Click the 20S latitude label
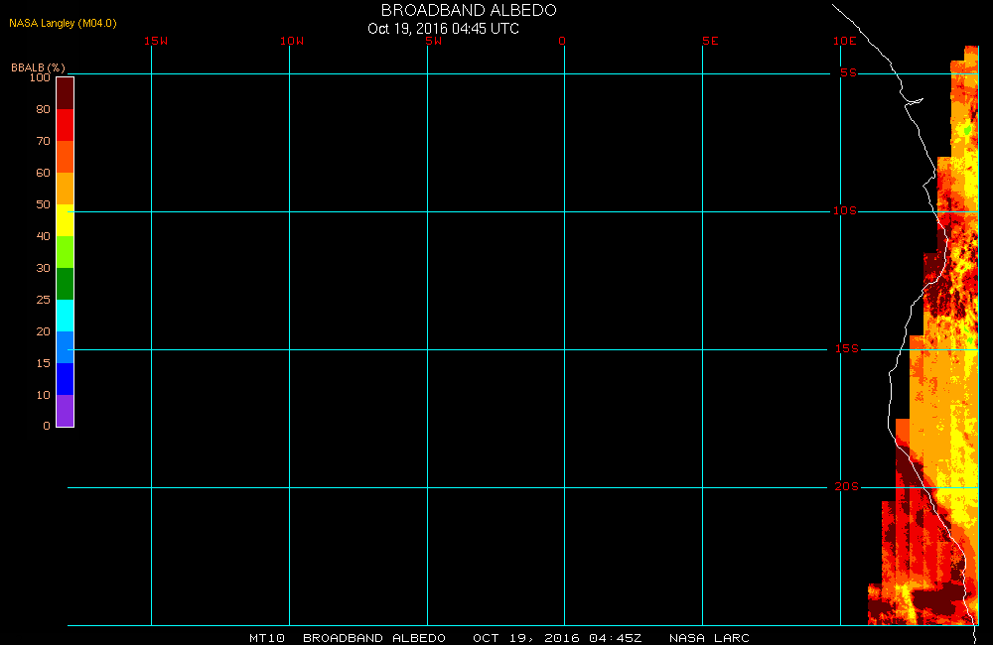The width and height of the screenshot is (993, 645). pyautogui.click(x=847, y=487)
